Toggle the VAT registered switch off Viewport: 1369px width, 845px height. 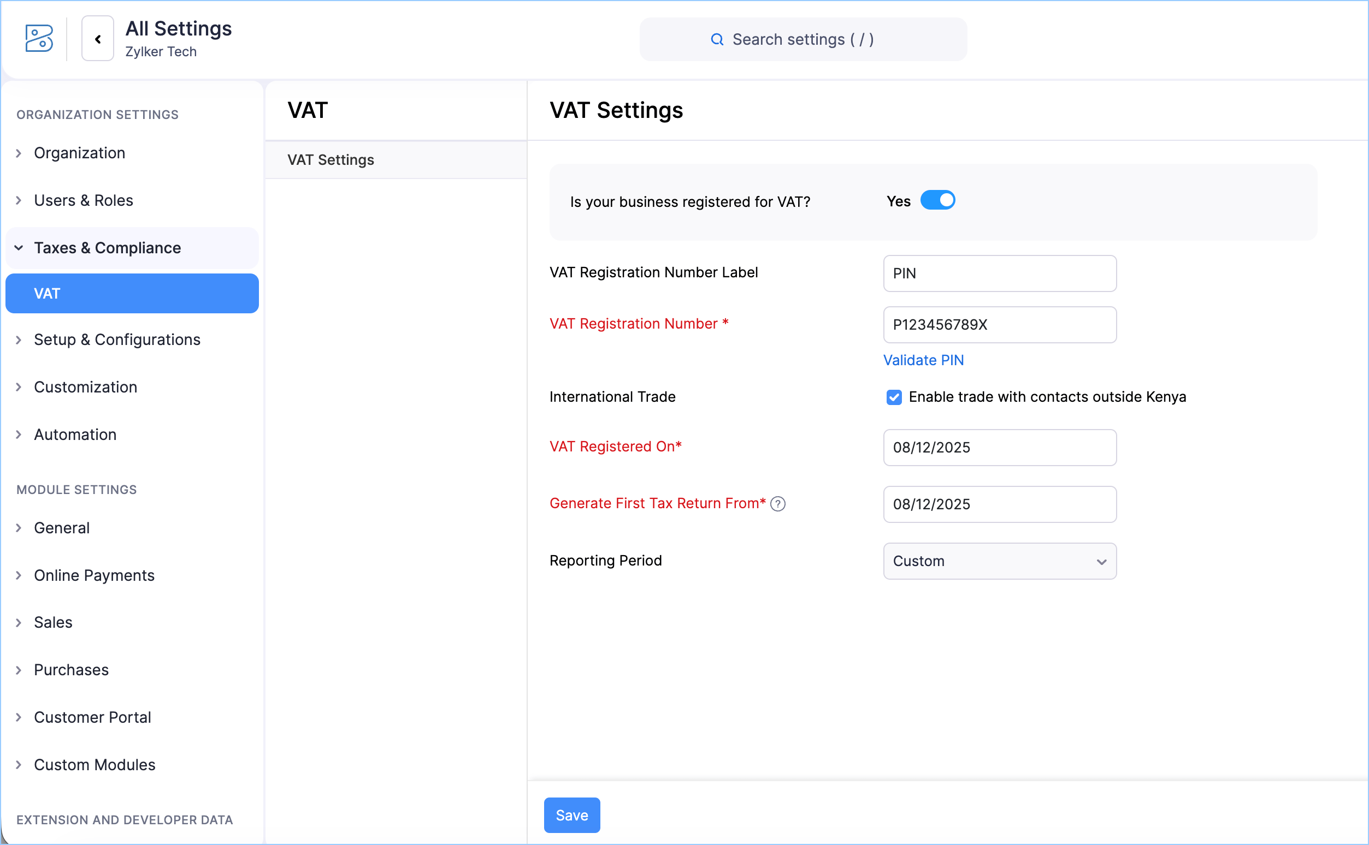pyautogui.click(x=937, y=200)
